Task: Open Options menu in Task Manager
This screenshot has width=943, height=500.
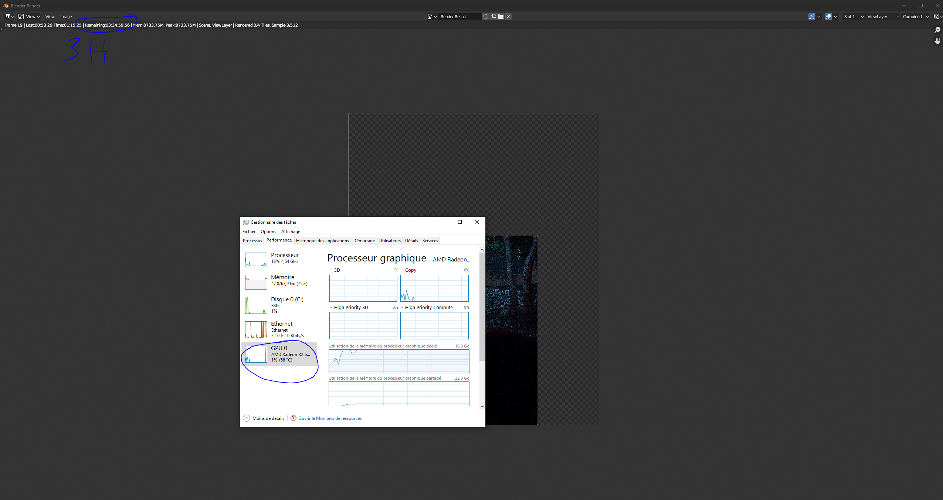Action: tap(268, 232)
